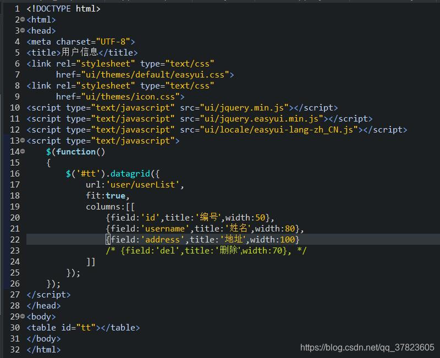Screen dimensions: 440x358
Task: Click line number 22 in the gutter
Action: 15,240
